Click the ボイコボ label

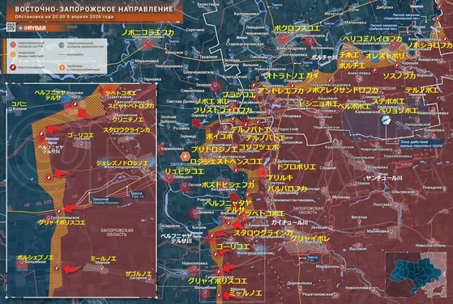[220, 136]
